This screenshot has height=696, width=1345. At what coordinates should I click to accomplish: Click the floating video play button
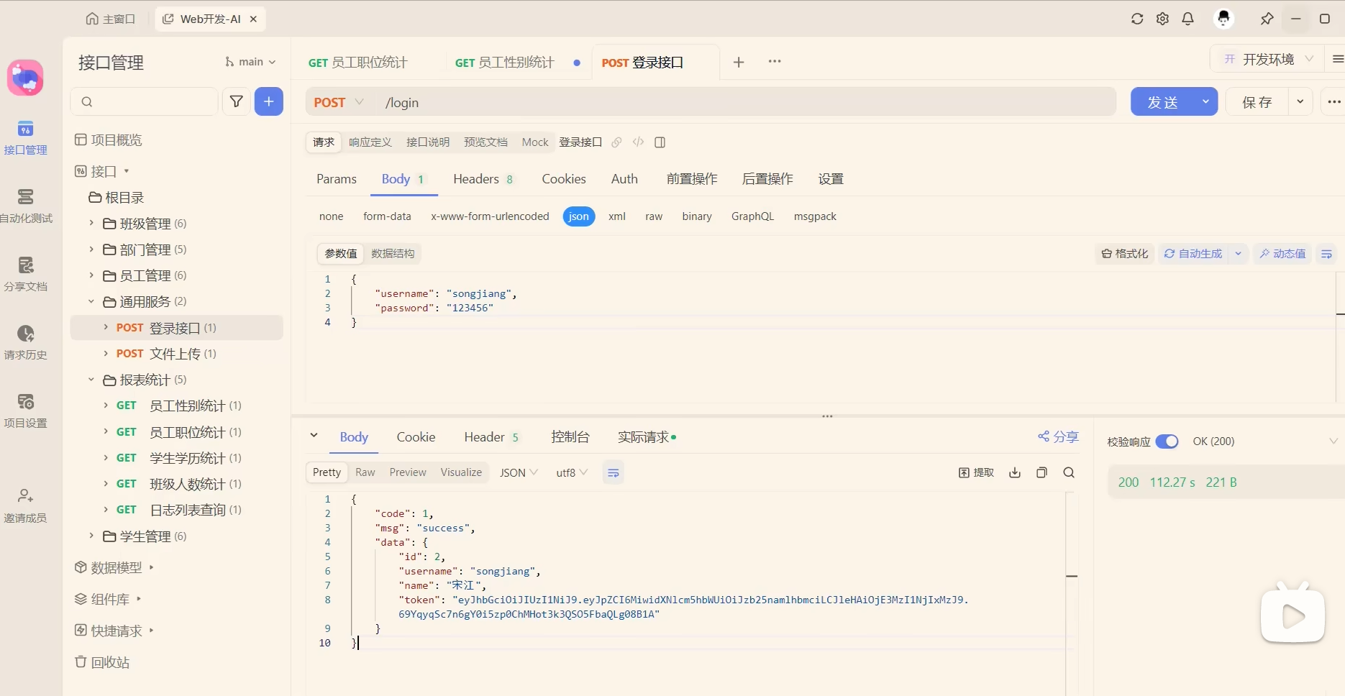[1293, 615]
